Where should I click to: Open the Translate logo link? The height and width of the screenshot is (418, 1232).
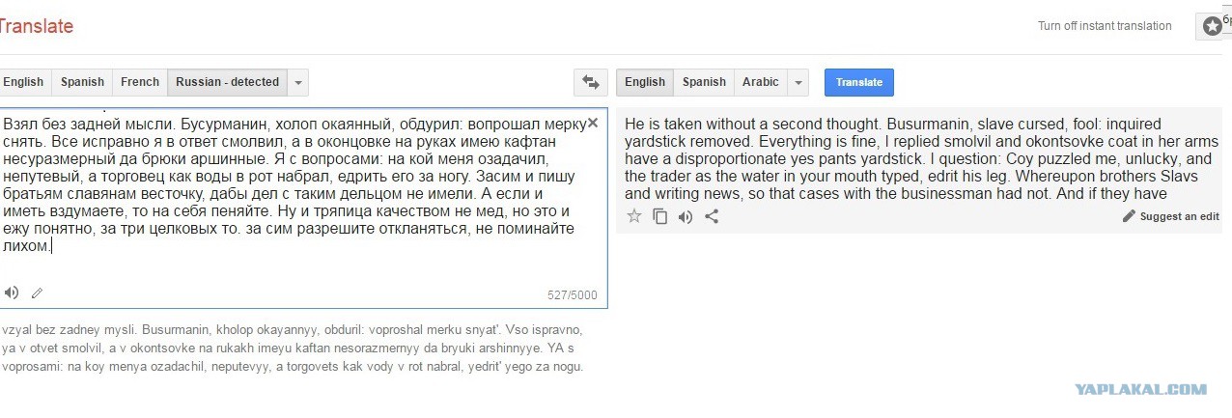point(37,26)
